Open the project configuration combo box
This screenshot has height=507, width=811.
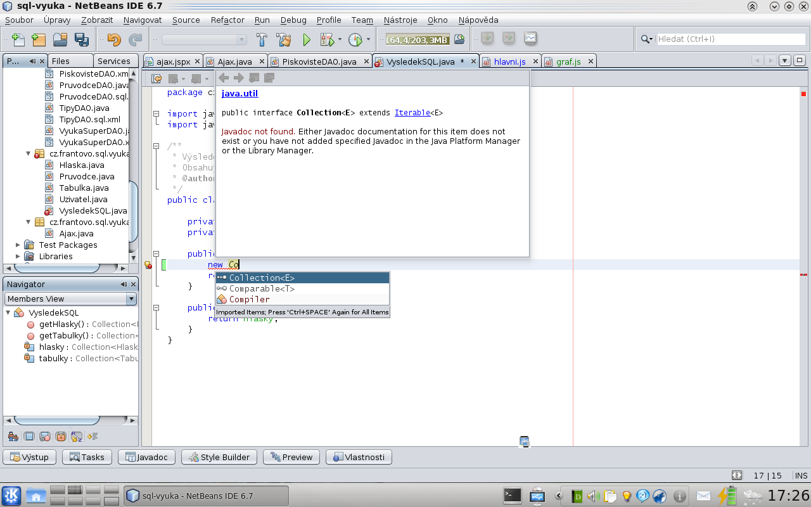pos(204,39)
